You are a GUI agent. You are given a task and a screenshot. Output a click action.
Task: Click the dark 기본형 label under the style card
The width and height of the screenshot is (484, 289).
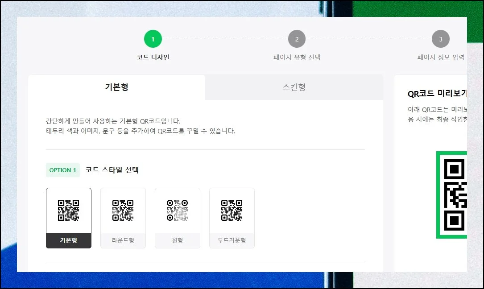pos(69,240)
